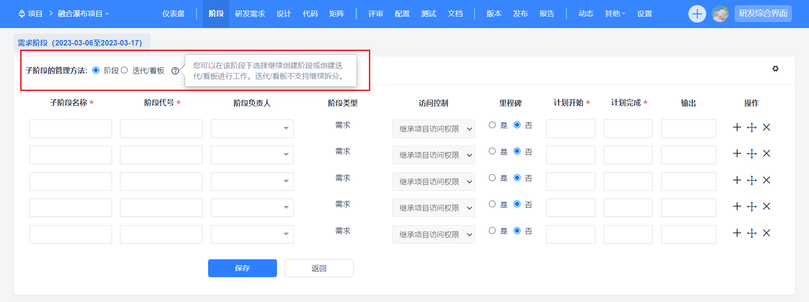Image resolution: width=809 pixels, height=302 pixels.
Task: Click the help question mark icon
Action: point(175,71)
